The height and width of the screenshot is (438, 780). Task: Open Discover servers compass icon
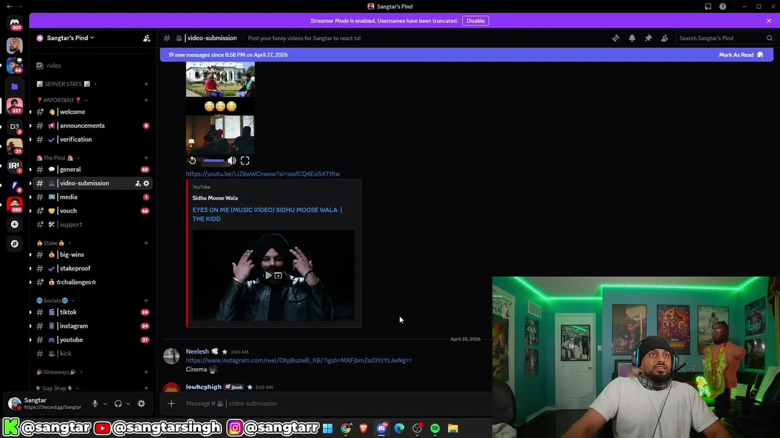pos(15,243)
